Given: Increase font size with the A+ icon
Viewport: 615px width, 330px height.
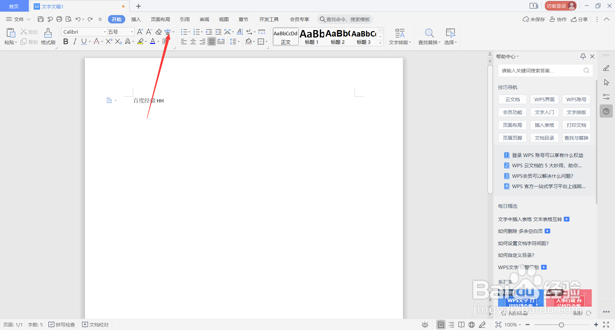Looking at the screenshot, I should pos(140,32).
